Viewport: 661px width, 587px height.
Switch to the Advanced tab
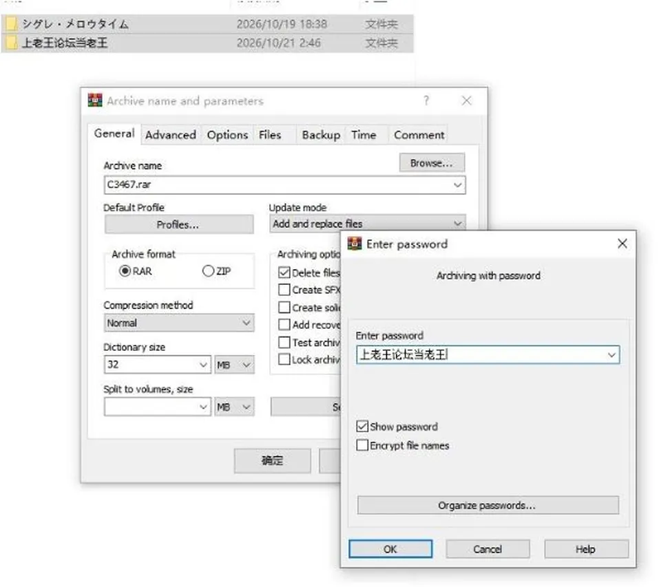pyautogui.click(x=171, y=135)
